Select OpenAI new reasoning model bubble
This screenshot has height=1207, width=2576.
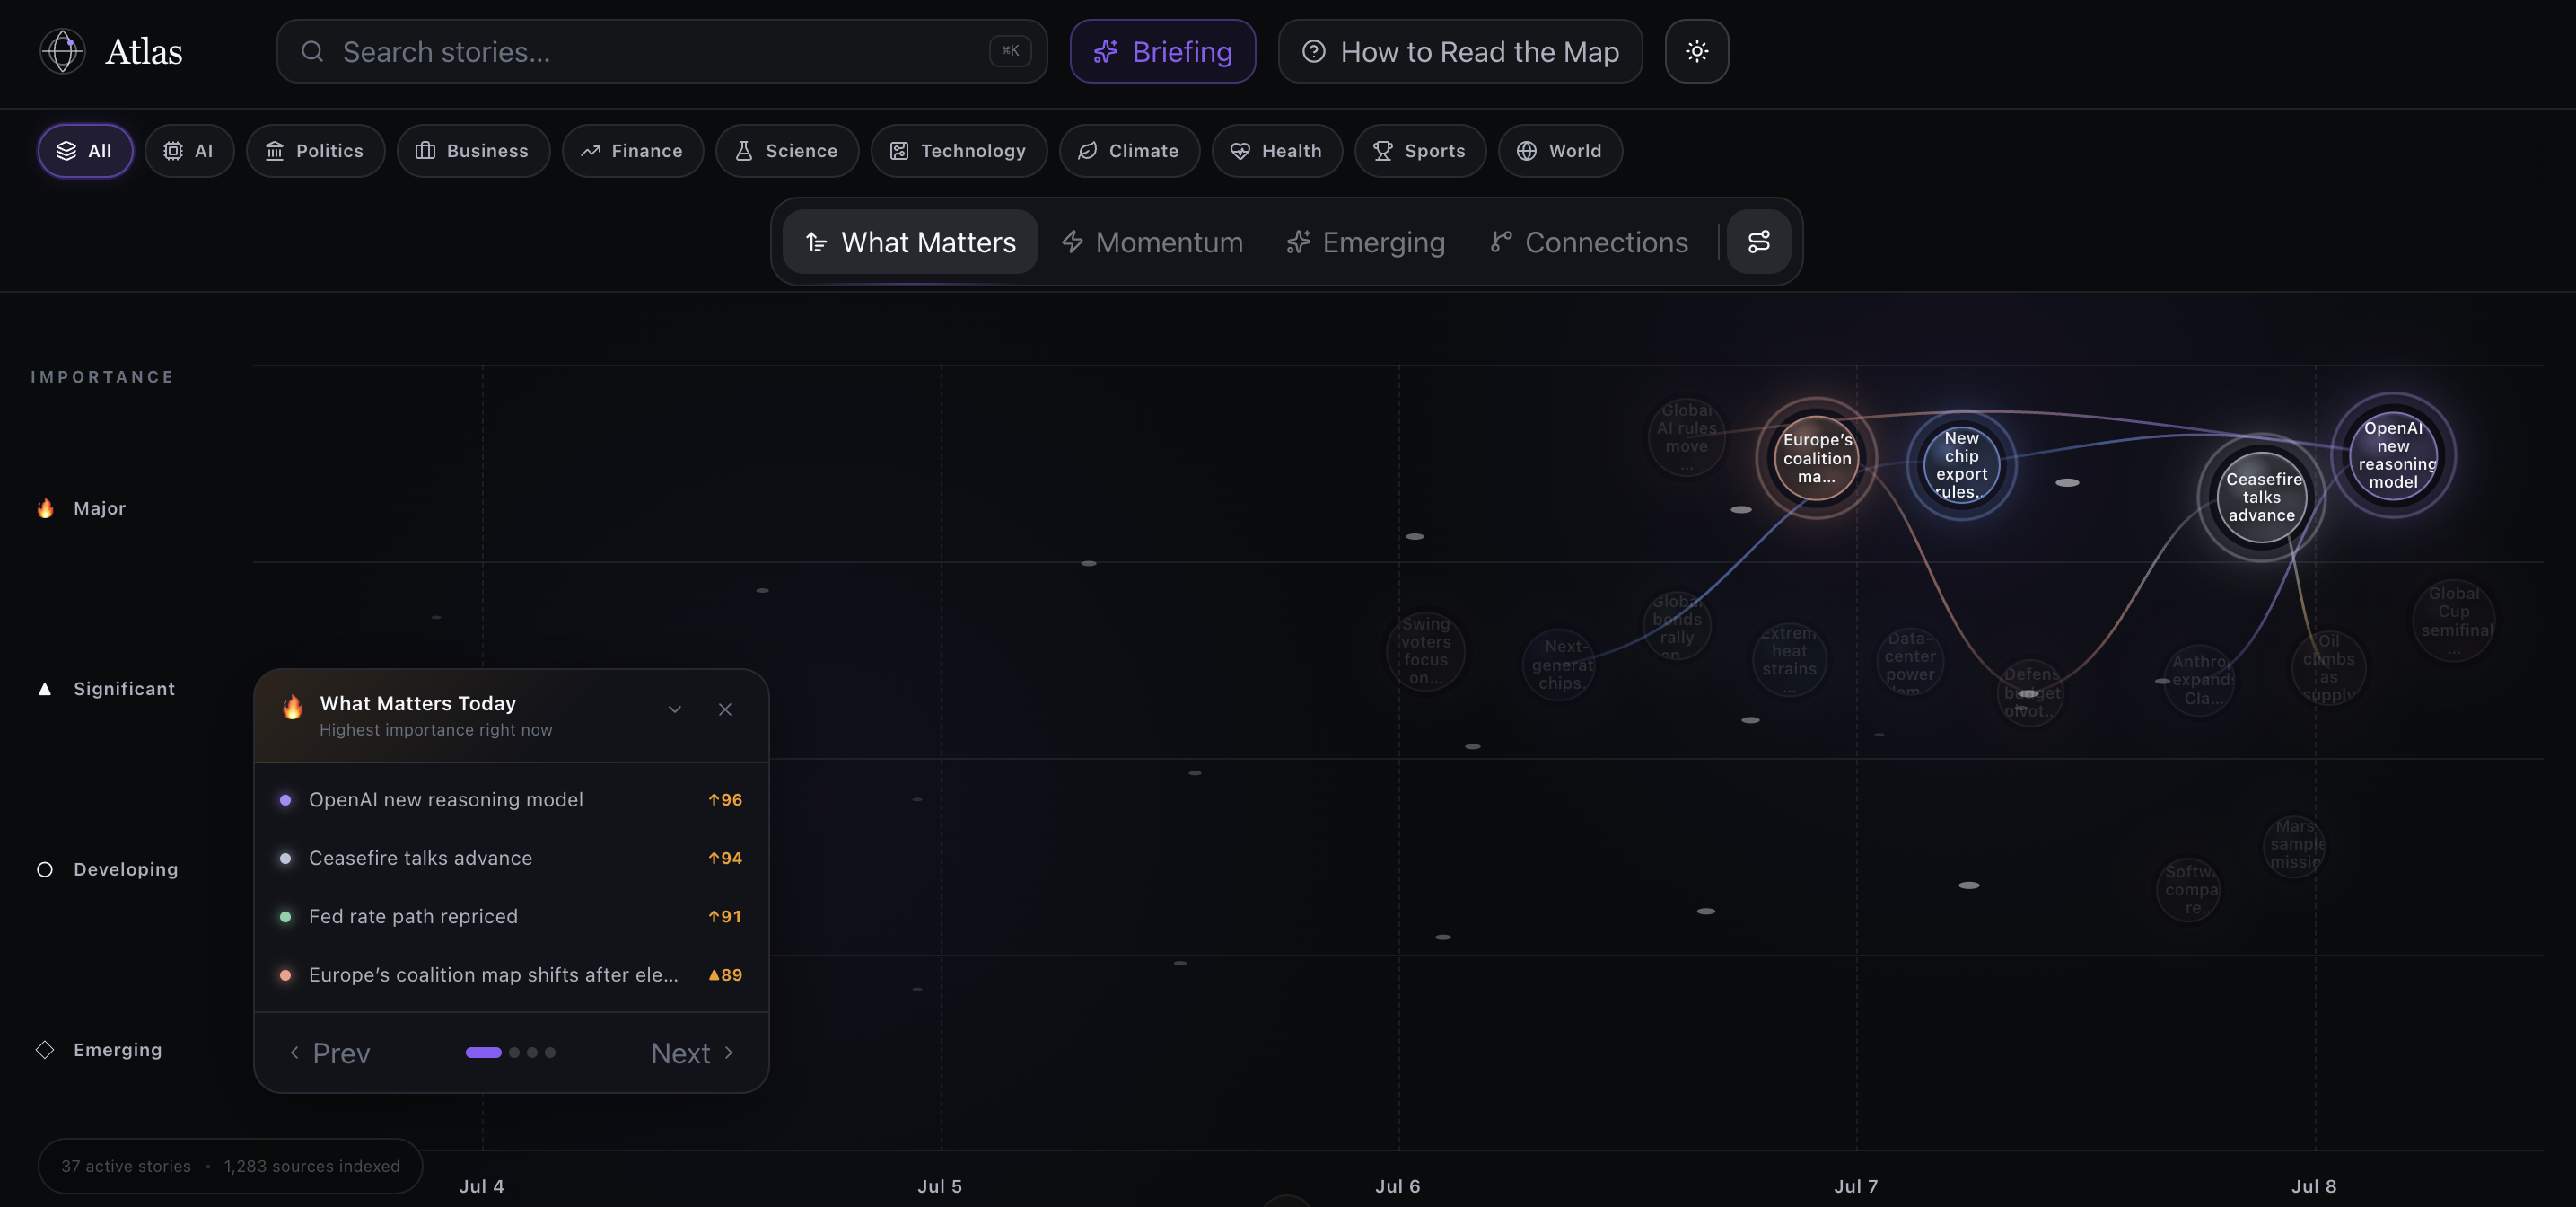click(2393, 455)
